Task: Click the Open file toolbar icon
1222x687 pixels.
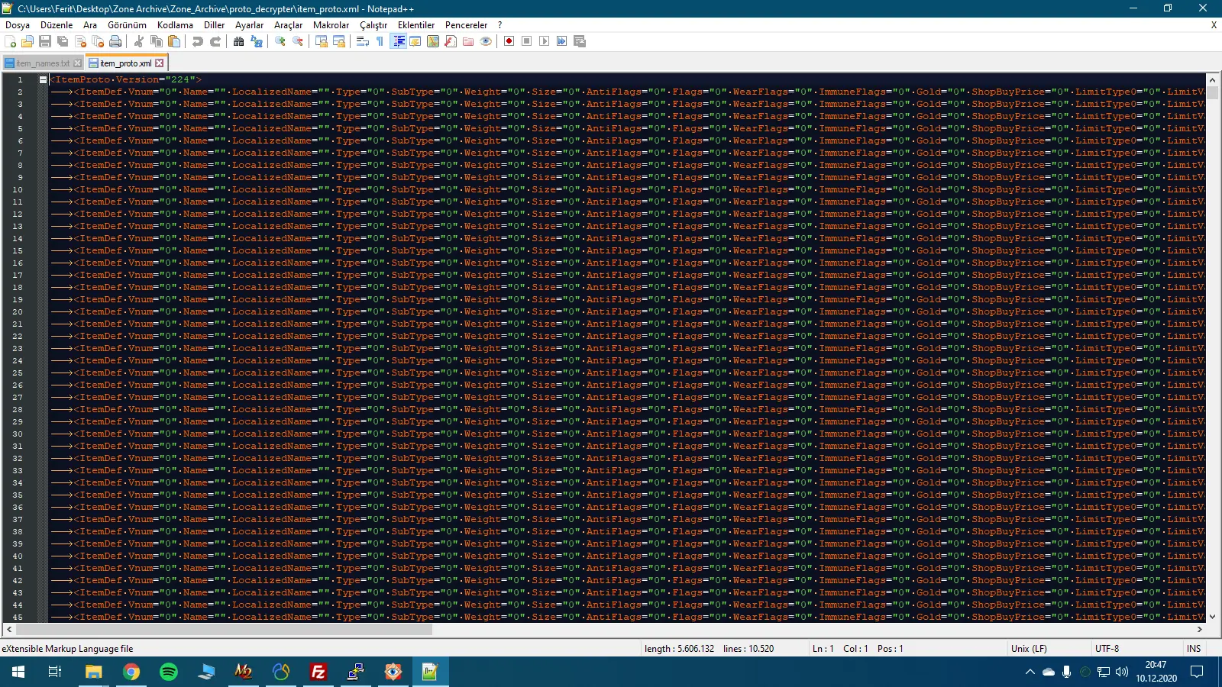Action: point(27,41)
